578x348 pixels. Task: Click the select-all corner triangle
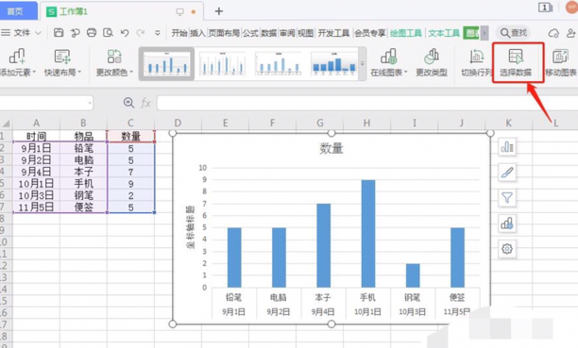[6, 123]
